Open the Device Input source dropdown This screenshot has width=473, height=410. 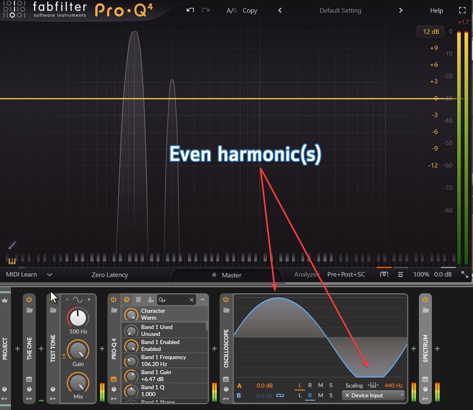point(373,395)
